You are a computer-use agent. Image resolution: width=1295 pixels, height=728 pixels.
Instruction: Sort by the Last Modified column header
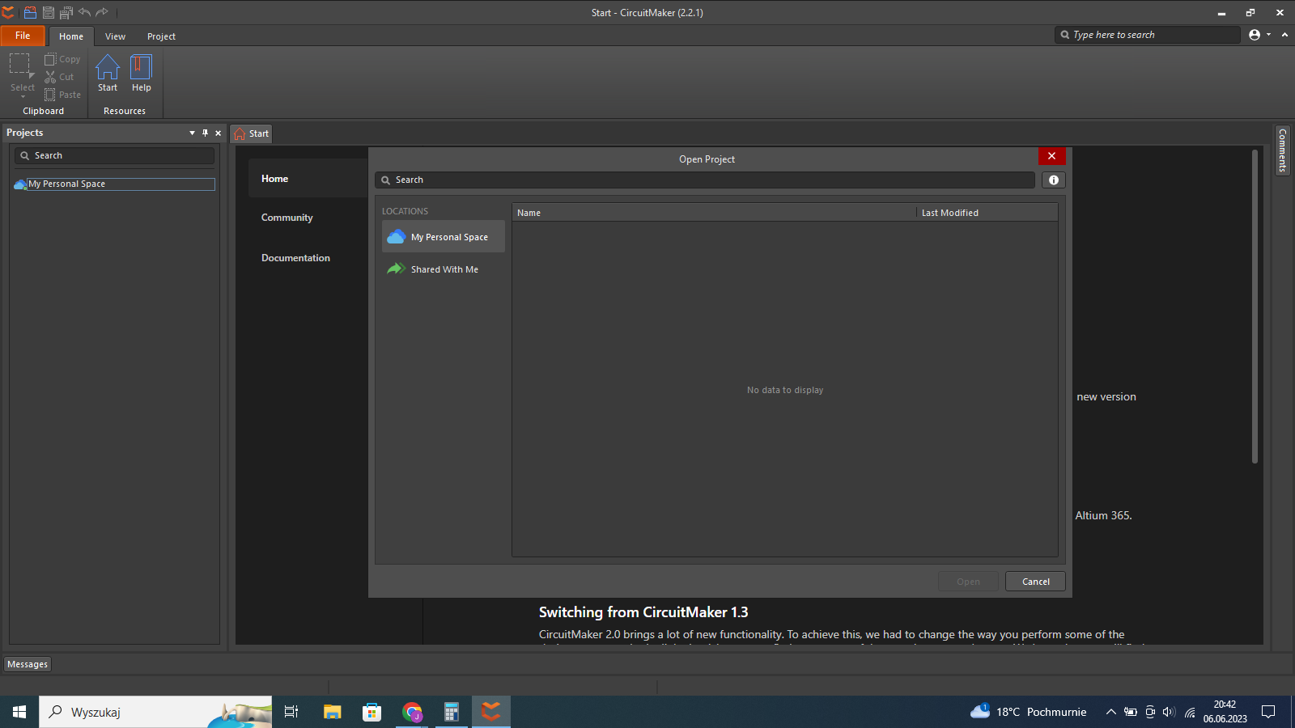click(x=949, y=213)
